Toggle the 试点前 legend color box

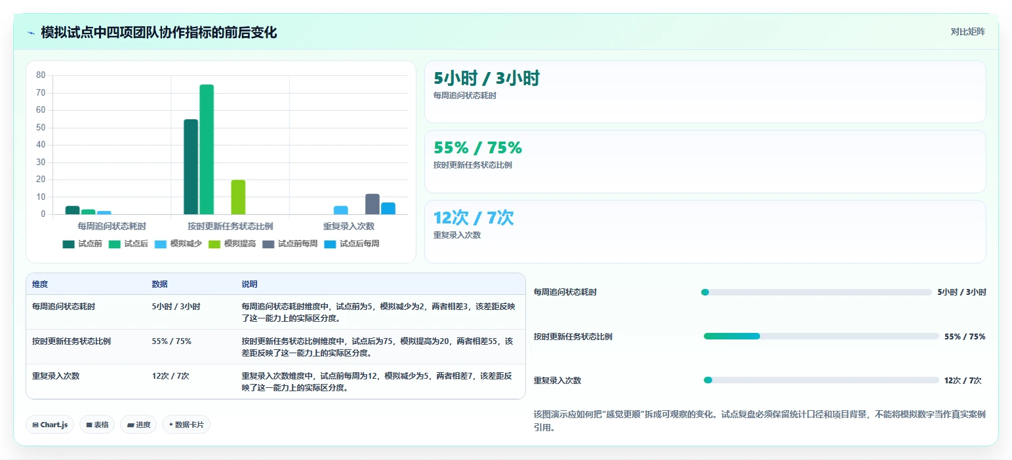point(69,244)
